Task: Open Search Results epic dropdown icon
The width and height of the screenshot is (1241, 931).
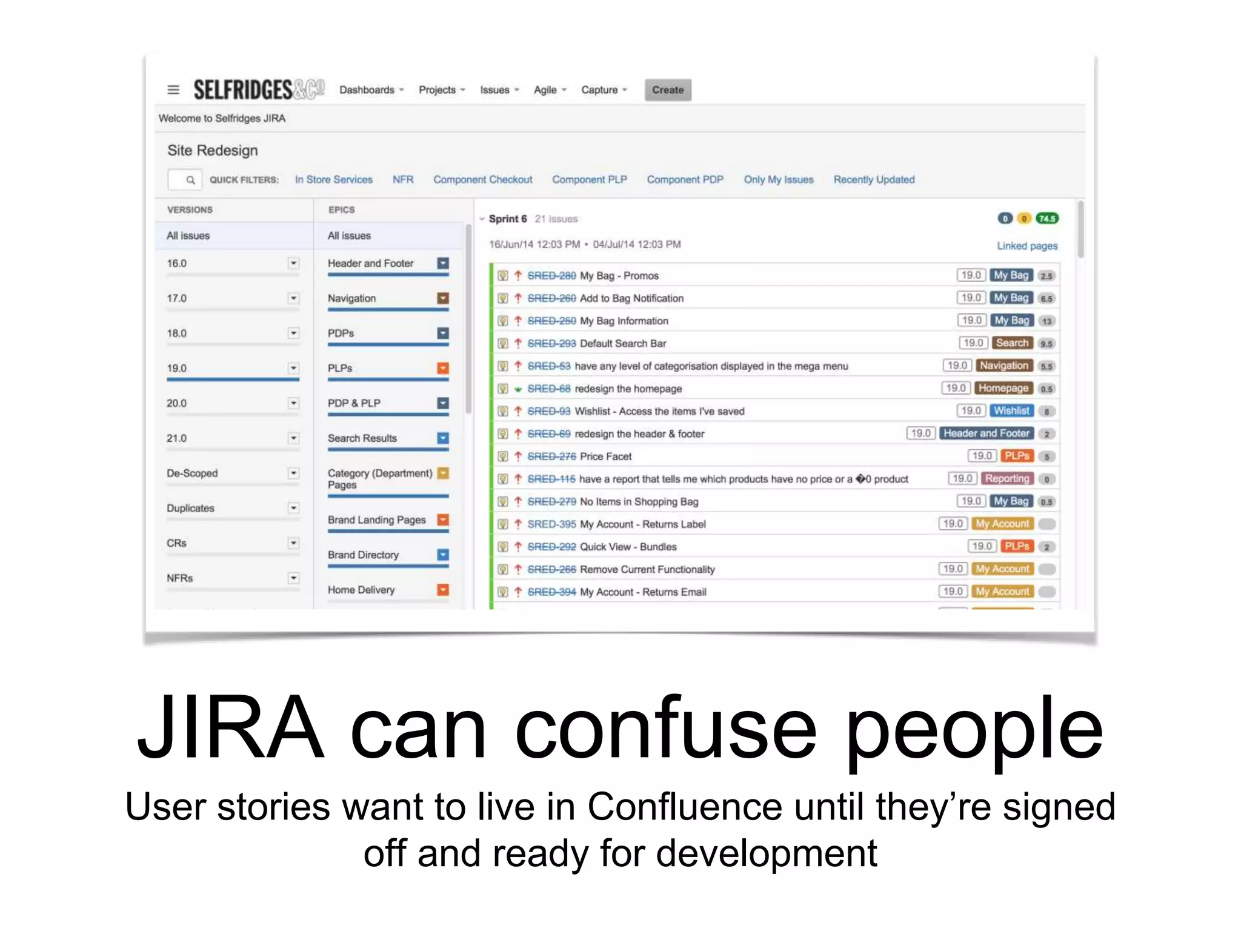Action: click(x=443, y=438)
